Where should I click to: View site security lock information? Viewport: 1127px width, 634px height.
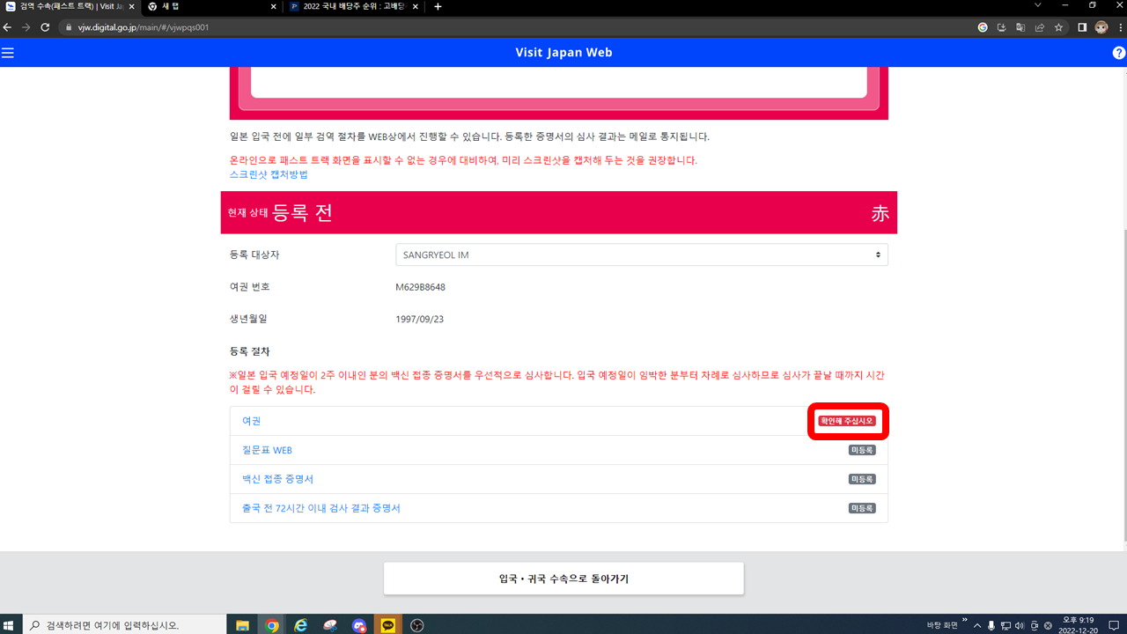[x=69, y=27]
